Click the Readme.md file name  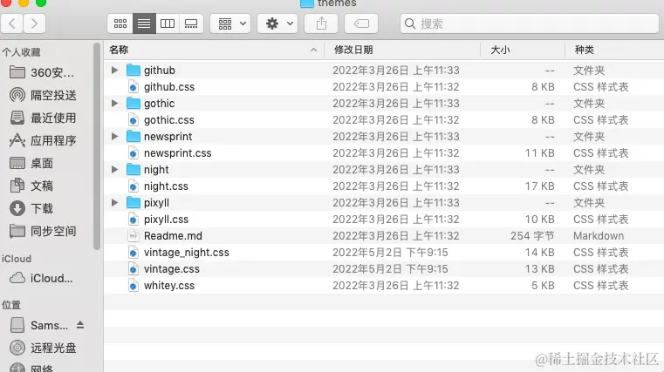coord(173,236)
